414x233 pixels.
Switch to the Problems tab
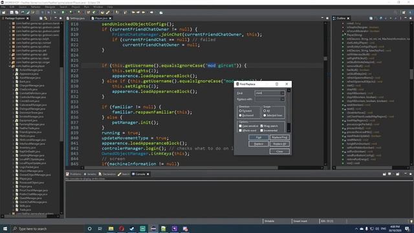[x=74, y=174]
